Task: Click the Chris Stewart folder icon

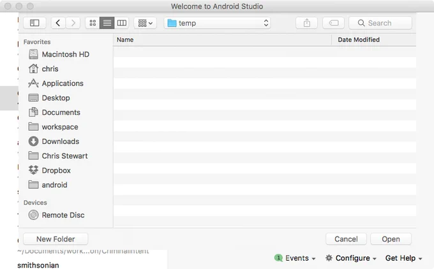Action: point(33,156)
